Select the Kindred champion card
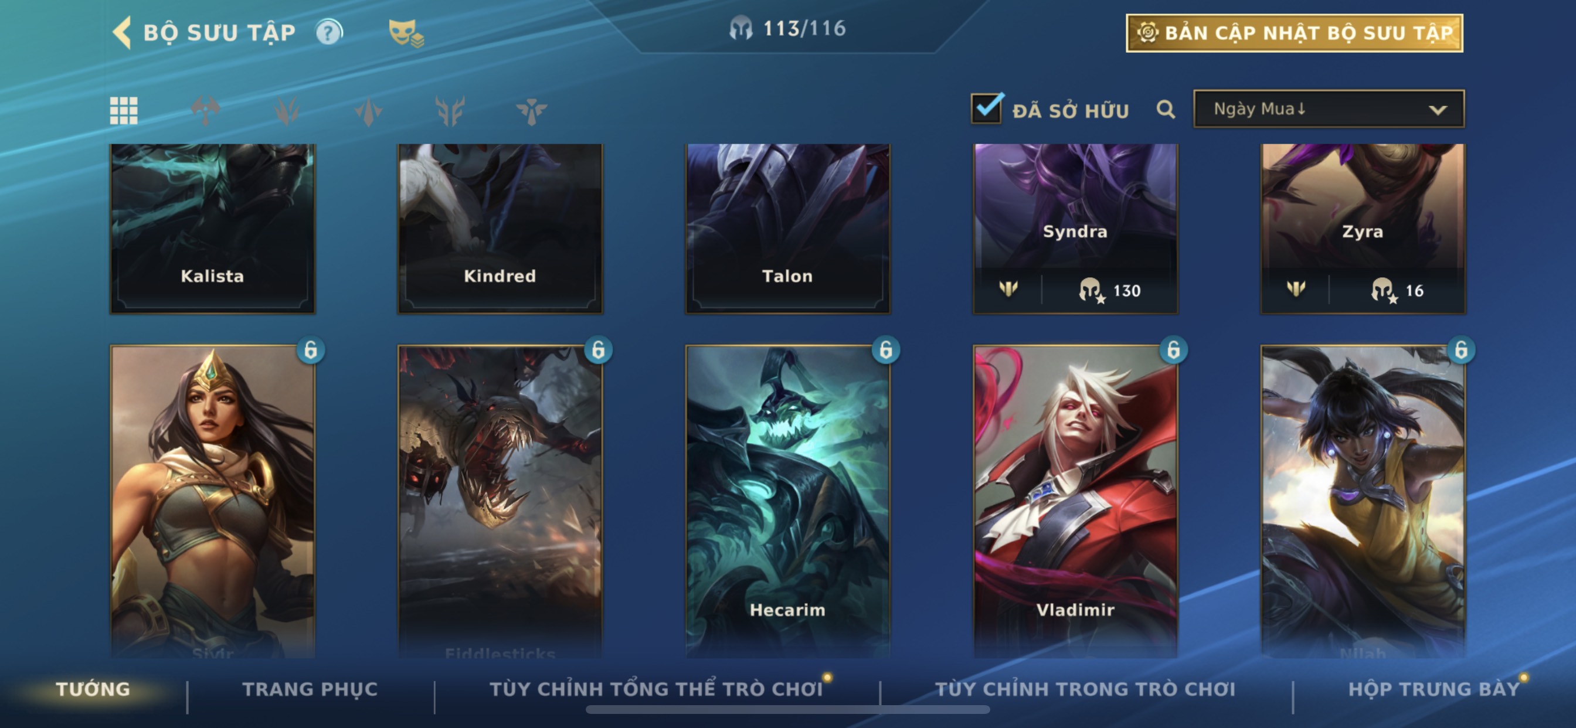Image resolution: width=1576 pixels, height=728 pixels. click(500, 228)
